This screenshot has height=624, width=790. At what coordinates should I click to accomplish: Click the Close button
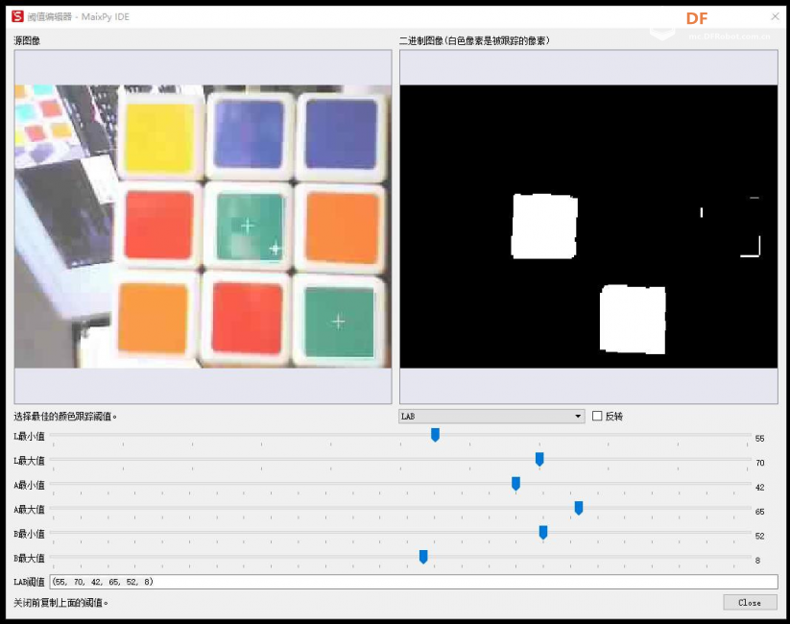(750, 602)
